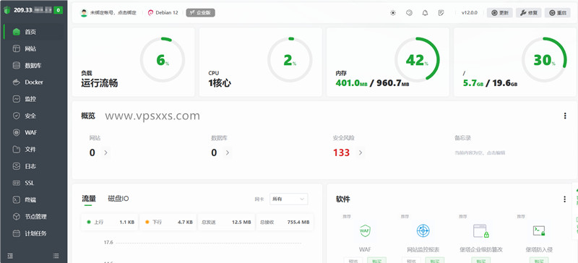Click the green WAF shield software icon
This screenshot has width=578, height=263.
click(365, 231)
